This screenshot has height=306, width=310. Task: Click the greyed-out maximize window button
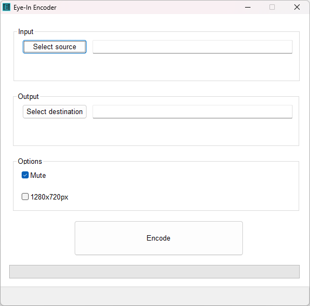point(272,8)
